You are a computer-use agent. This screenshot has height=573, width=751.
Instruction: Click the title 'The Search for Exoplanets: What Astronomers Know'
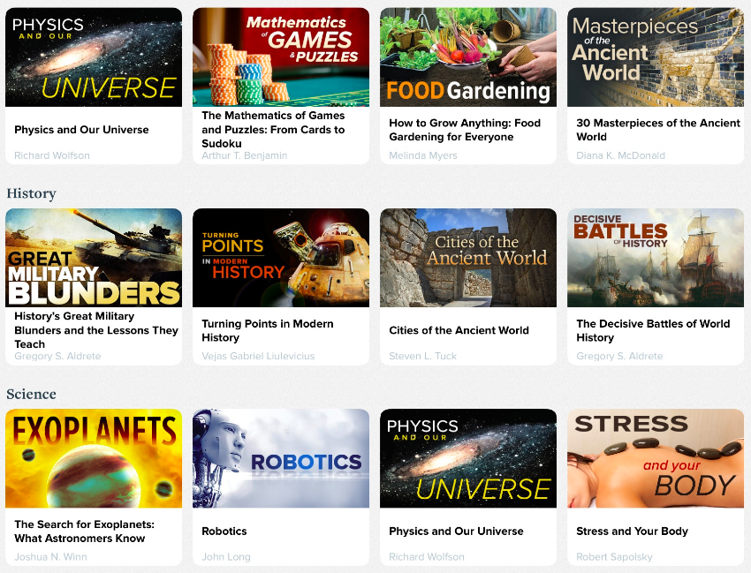point(84,532)
